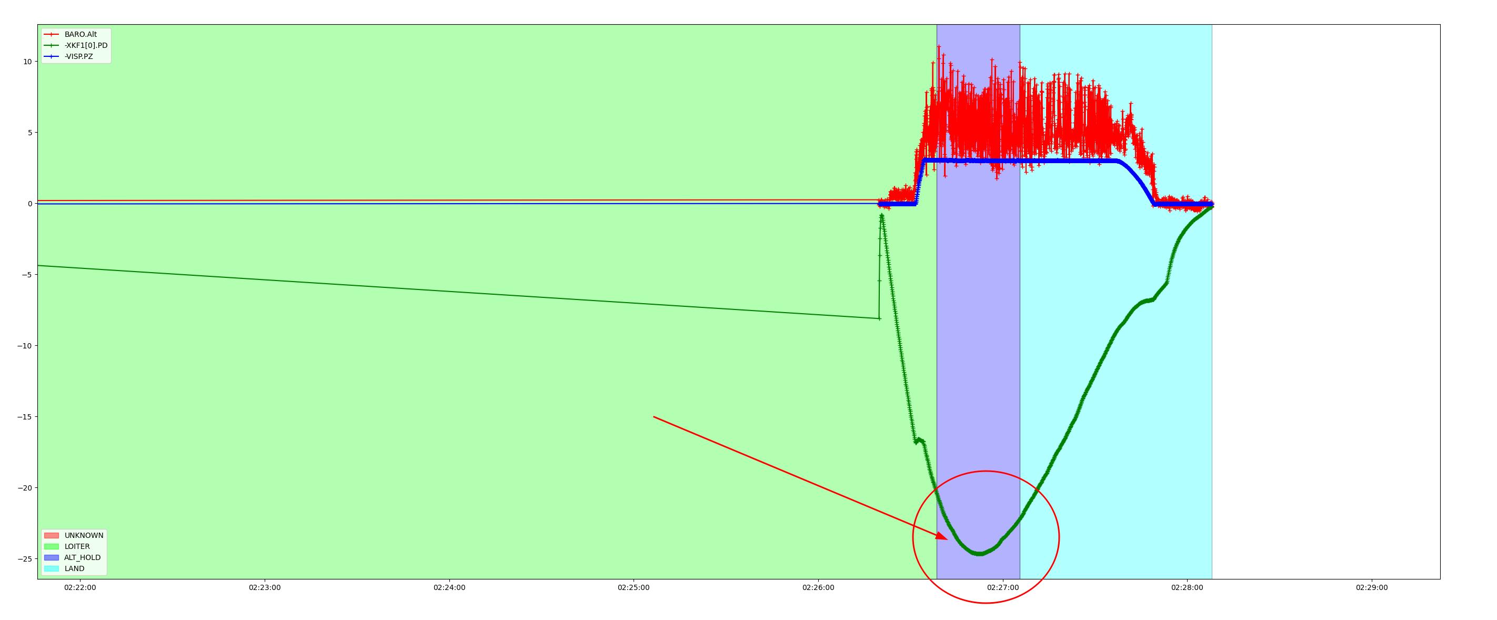Image resolution: width=1497 pixels, height=620 pixels.
Task: Click the -XKF1[0].PD green legend line marker
Action: [52, 45]
